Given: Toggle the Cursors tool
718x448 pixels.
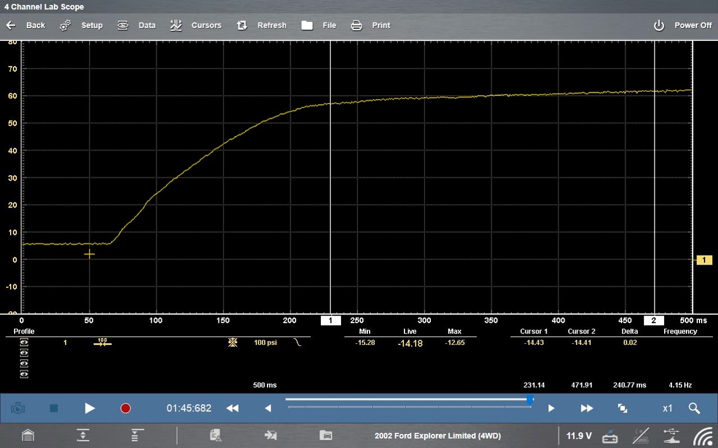Looking at the screenshot, I should 196,25.
